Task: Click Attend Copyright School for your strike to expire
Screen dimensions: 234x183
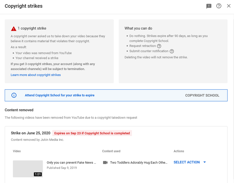Action: (60, 95)
